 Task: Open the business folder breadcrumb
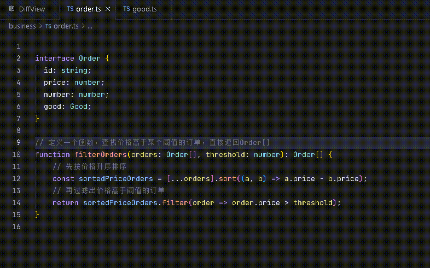pos(22,26)
